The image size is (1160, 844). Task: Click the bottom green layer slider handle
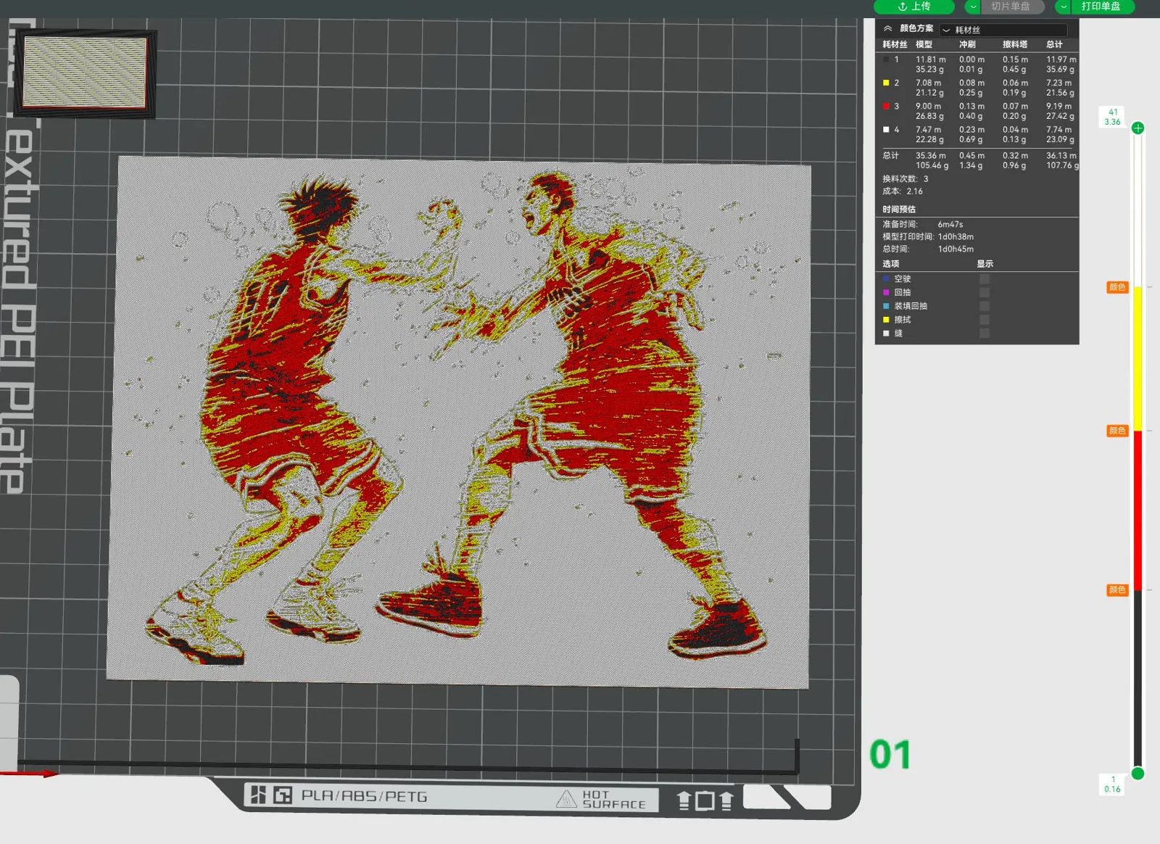click(x=1138, y=773)
